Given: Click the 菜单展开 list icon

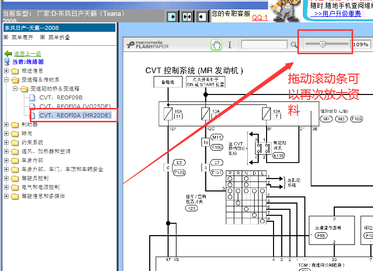Looking at the screenshot, I should pyautogui.click(x=6, y=37).
